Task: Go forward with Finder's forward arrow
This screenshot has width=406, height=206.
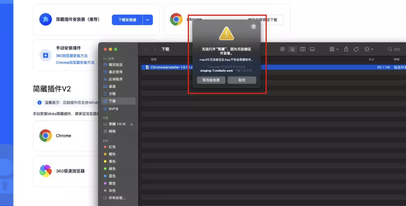Action: point(154,49)
